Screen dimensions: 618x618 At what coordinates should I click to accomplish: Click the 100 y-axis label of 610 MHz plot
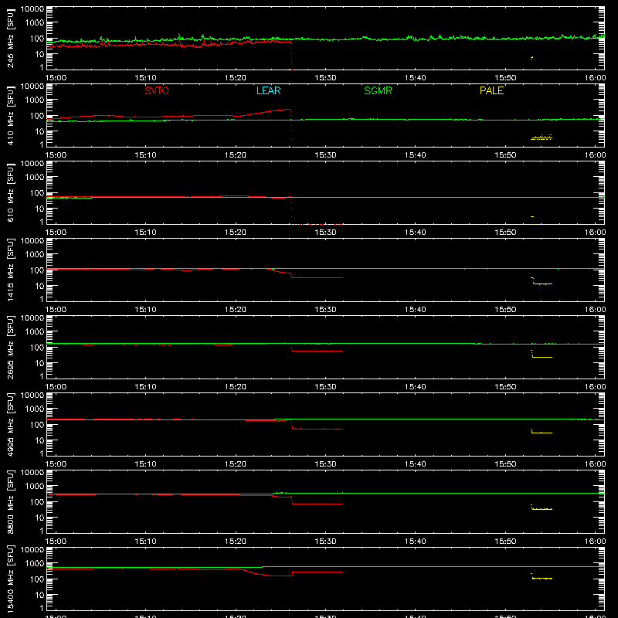(x=37, y=193)
